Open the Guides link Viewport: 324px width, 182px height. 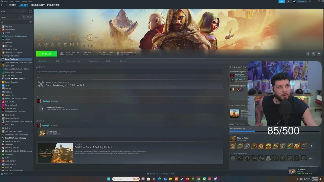109,61
